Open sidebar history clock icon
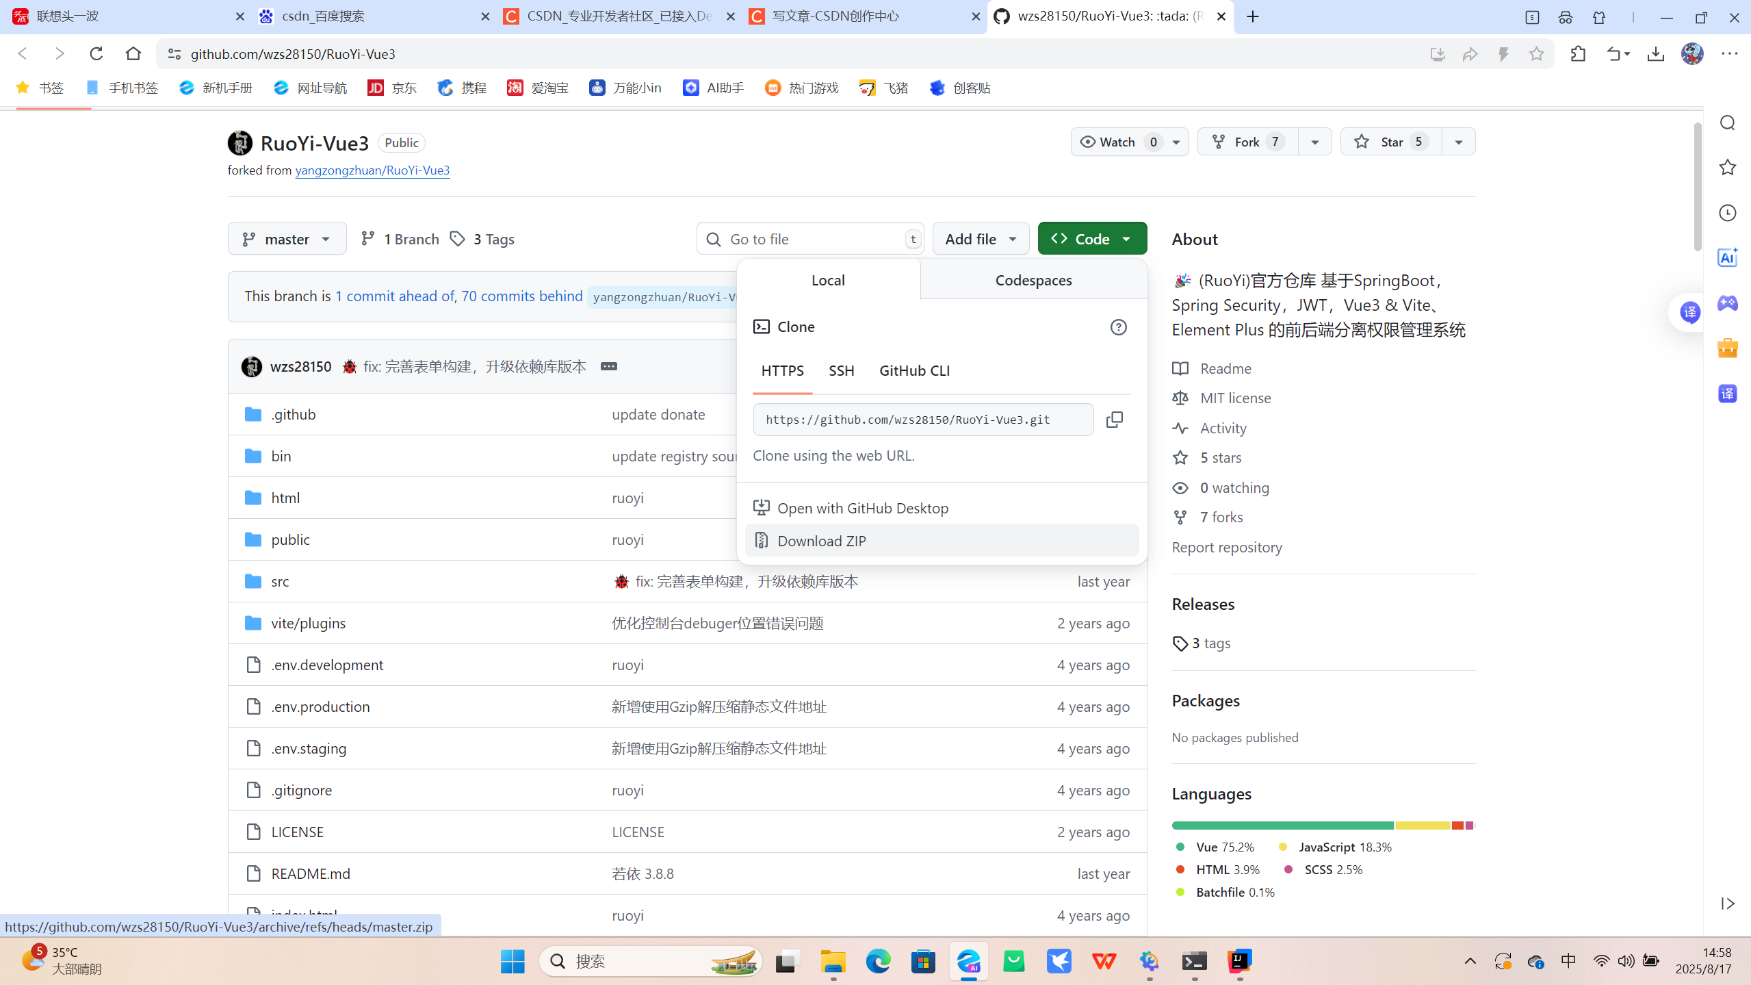The image size is (1751, 985). (1728, 213)
